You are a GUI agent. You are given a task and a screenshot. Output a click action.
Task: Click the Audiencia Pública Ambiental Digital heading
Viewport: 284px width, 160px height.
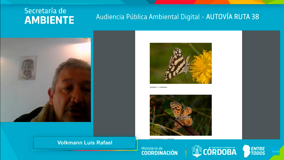pos(148,17)
